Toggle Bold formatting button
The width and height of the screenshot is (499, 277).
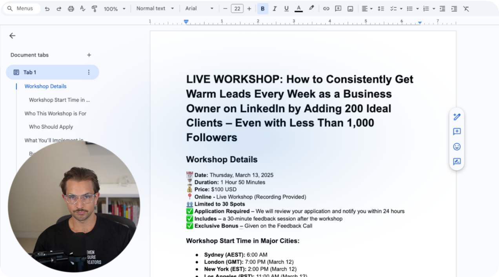tap(262, 9)
